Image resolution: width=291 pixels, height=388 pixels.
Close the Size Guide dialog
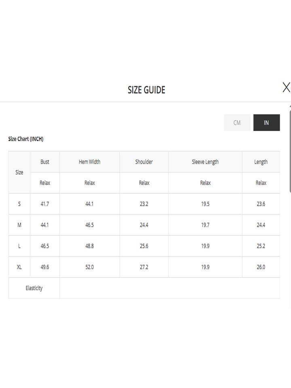(286, 87)
